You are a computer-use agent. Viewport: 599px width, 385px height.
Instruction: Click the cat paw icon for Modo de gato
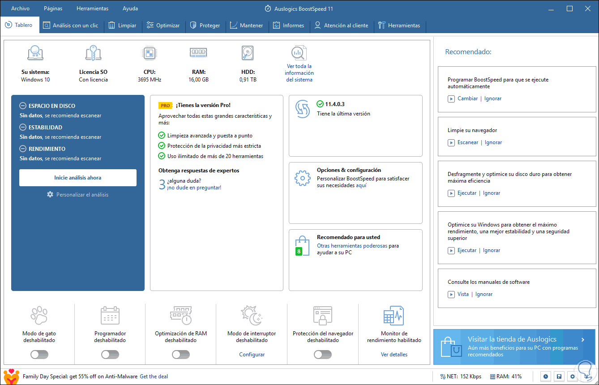39,315
